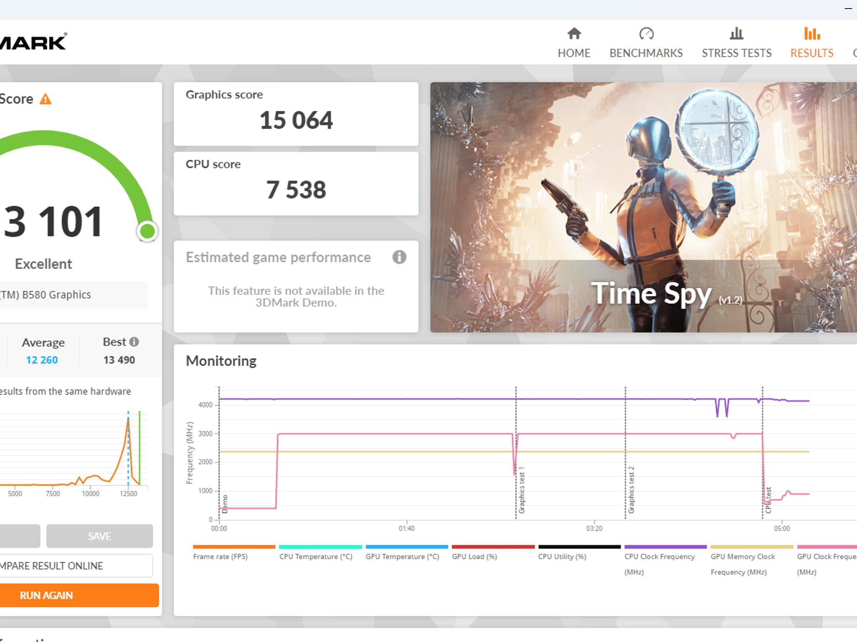Click the Best score 13 490
The height and width of the screenshot is (642, 857).
[x=119, y=360]
